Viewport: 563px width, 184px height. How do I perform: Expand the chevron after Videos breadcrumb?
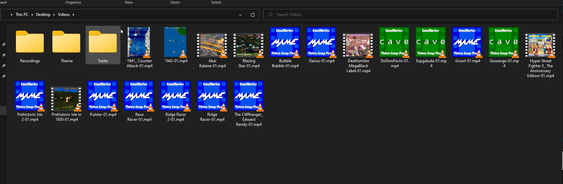[x=73, y=15]
